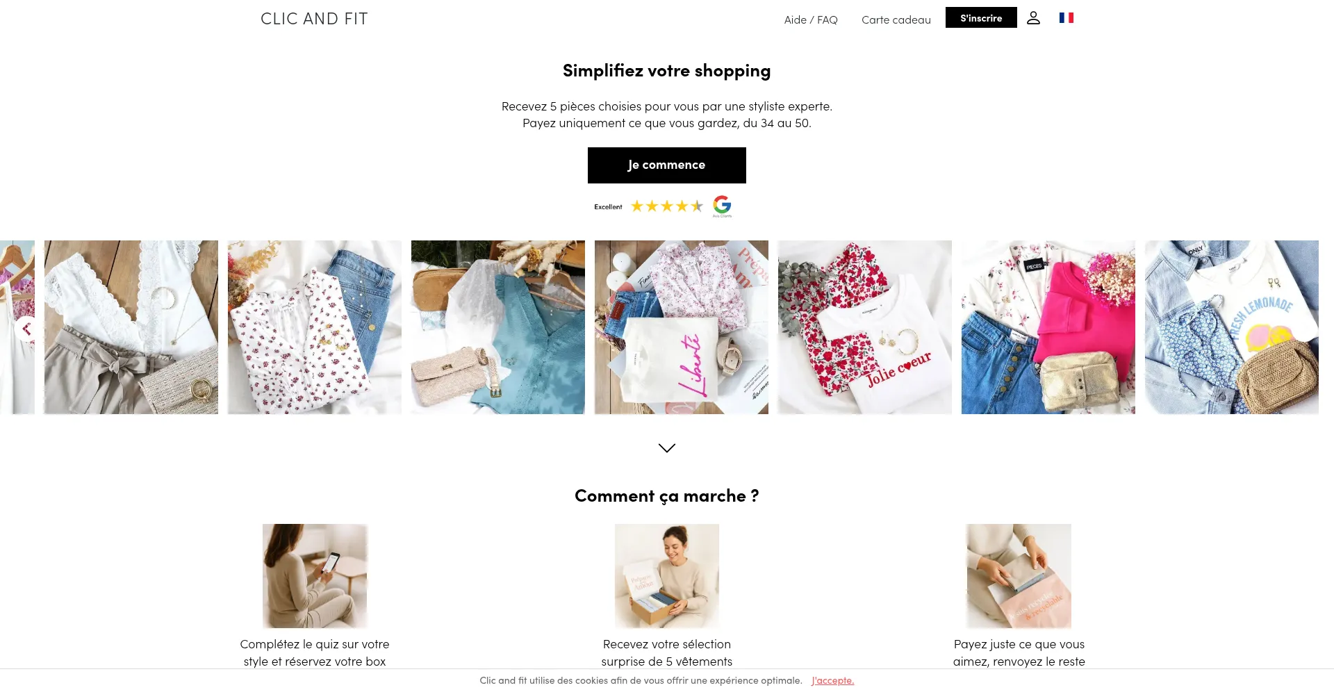The height and width of the screenshot is (690, 1334).
Task: Open the Aide / FAQ menu item
Action: (811, 19)
